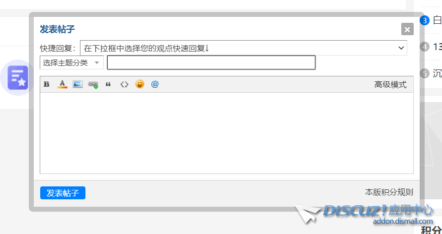Open the emoji smiley picker
This screenshot has height=234, width=442.
click(140, 84)
